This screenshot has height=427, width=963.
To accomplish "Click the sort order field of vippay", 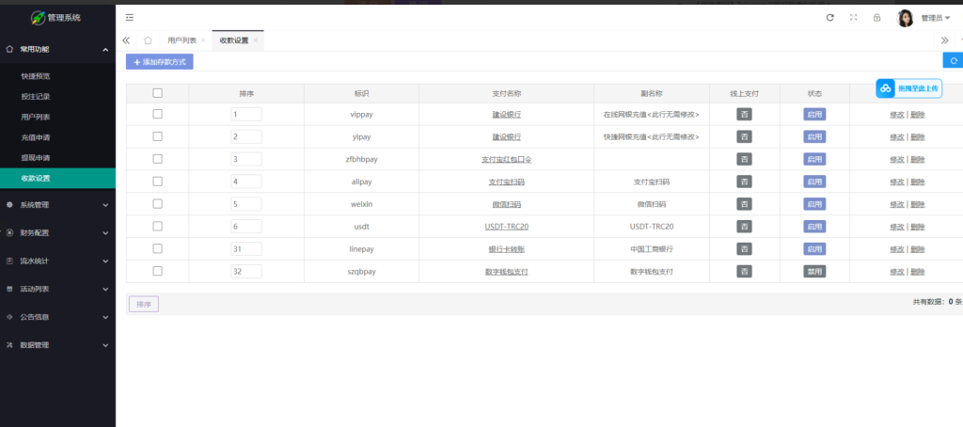I will [246, 115].
